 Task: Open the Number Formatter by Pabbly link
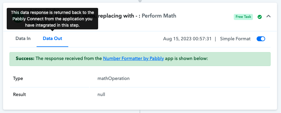[133, 58]
